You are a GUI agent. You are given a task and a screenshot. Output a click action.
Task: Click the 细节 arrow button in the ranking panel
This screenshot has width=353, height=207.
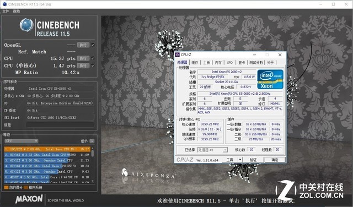[92, 141]
